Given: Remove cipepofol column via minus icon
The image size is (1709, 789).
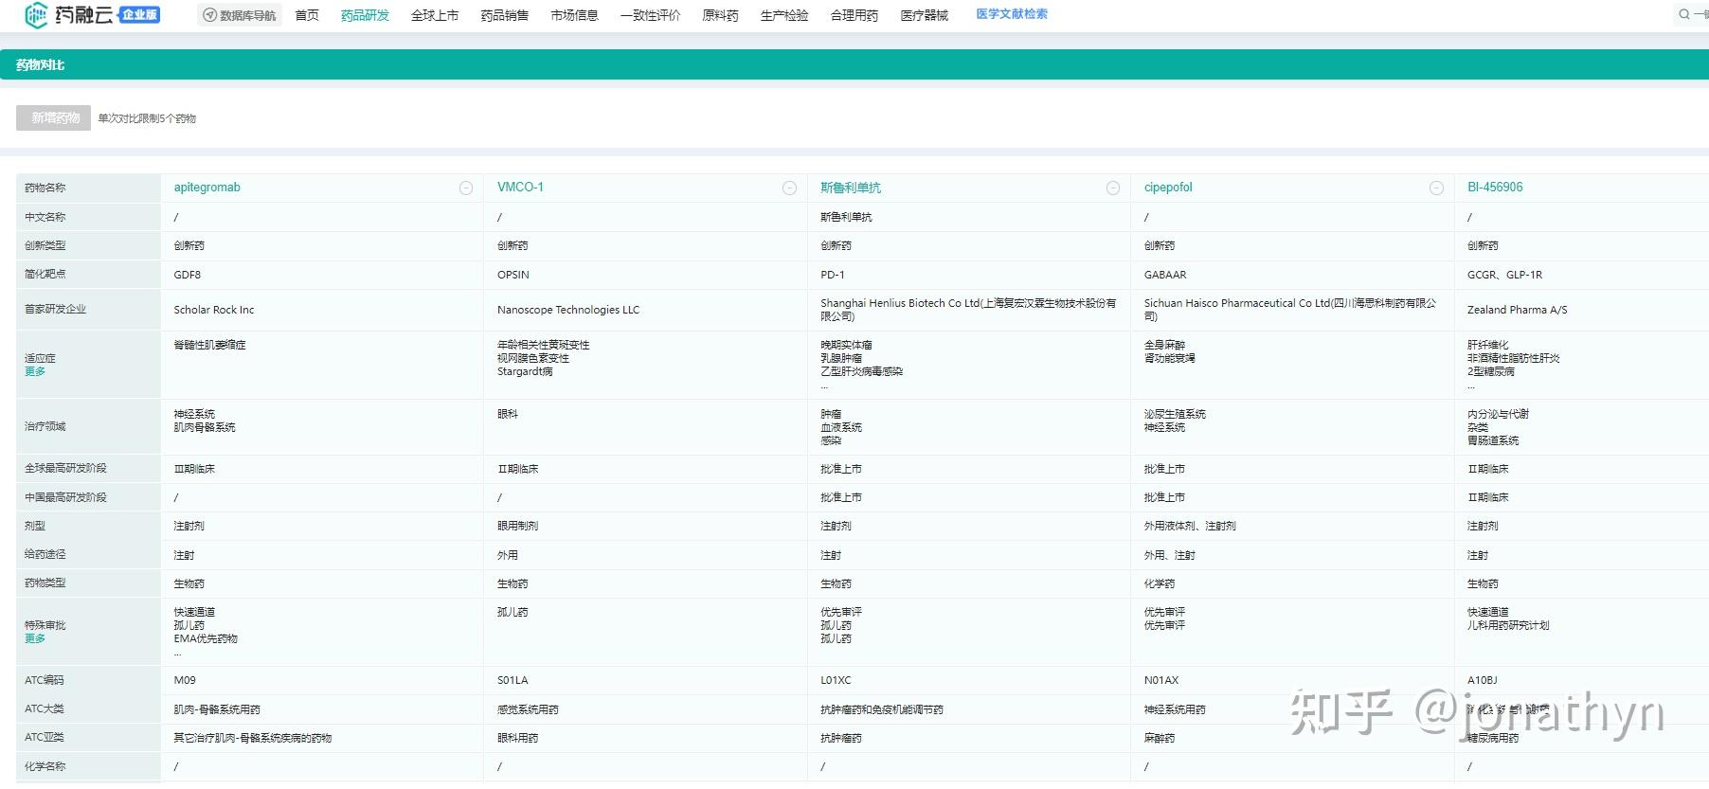Looking at the screenshot, I should (1436, 188).
